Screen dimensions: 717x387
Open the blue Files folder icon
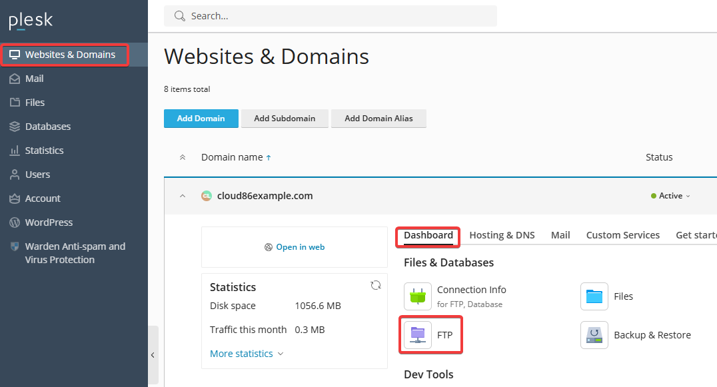tap(594, 296)
